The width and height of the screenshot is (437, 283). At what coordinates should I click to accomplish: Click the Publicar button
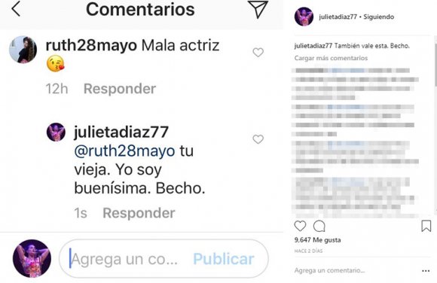tap(224, 259)
